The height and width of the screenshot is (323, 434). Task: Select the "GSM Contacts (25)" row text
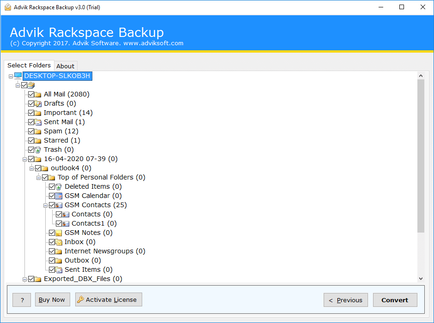tap(96, 205)
